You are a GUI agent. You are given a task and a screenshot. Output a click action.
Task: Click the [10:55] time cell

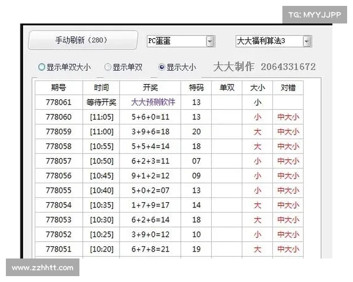click(101, 146)
